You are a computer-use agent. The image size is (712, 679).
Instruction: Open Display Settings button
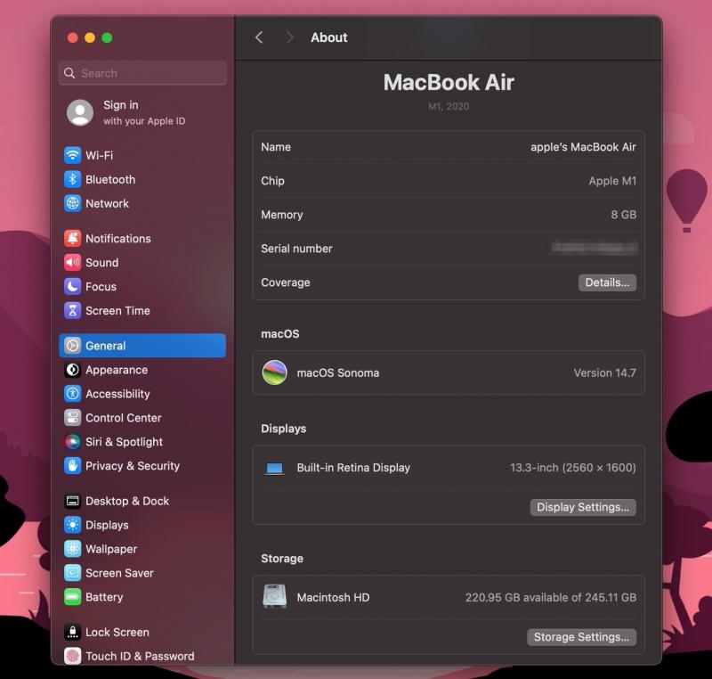point(583,507)
